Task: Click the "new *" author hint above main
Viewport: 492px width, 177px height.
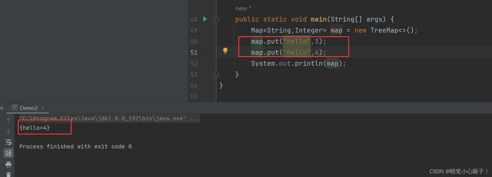Action: click(x=243, y=8)
